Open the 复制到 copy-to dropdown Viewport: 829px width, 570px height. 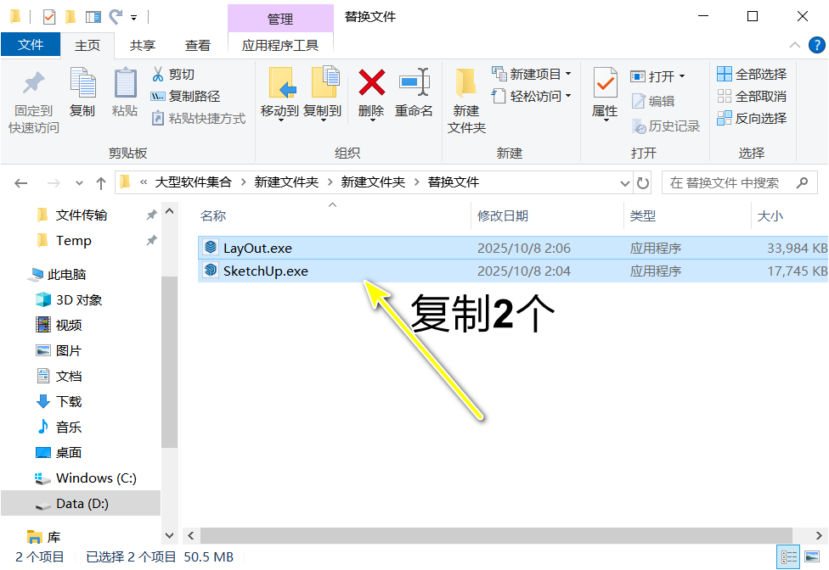pos(323,120)
